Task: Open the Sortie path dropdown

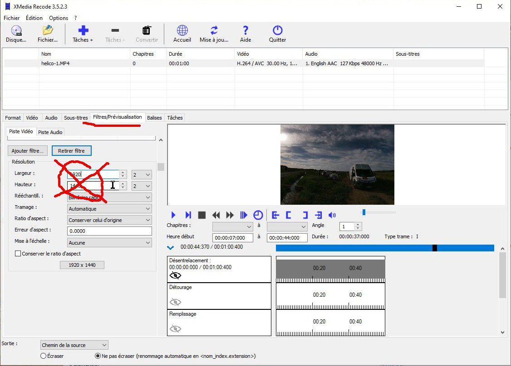Action: tap(74, 345)
